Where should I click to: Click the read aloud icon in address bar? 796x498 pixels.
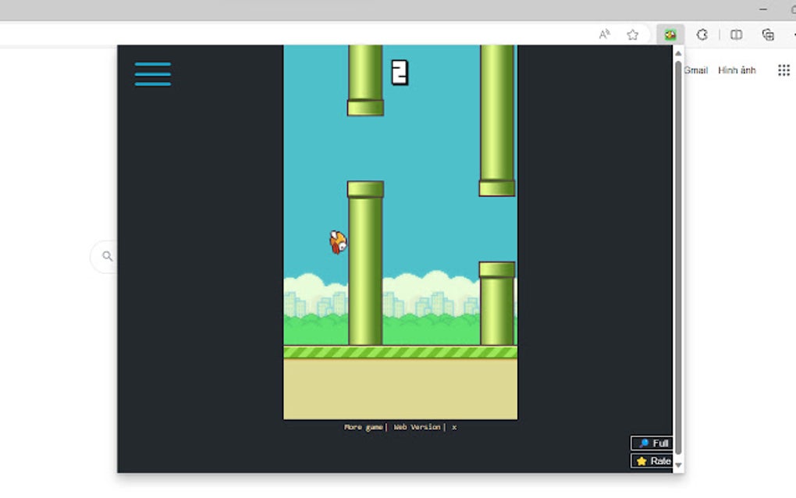pos(603,34)
